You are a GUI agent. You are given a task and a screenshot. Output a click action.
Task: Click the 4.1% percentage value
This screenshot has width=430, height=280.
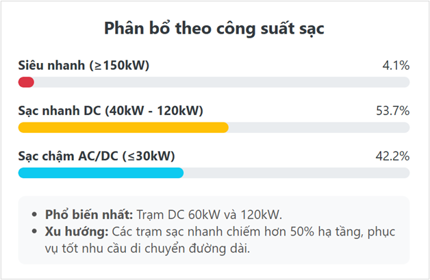coord(396,66)
